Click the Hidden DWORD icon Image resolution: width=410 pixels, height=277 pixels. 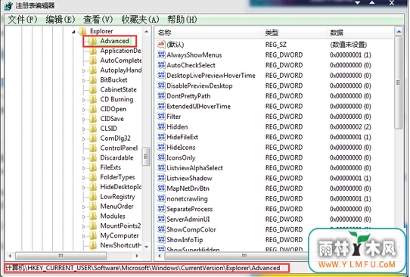[x=161, y=126]
